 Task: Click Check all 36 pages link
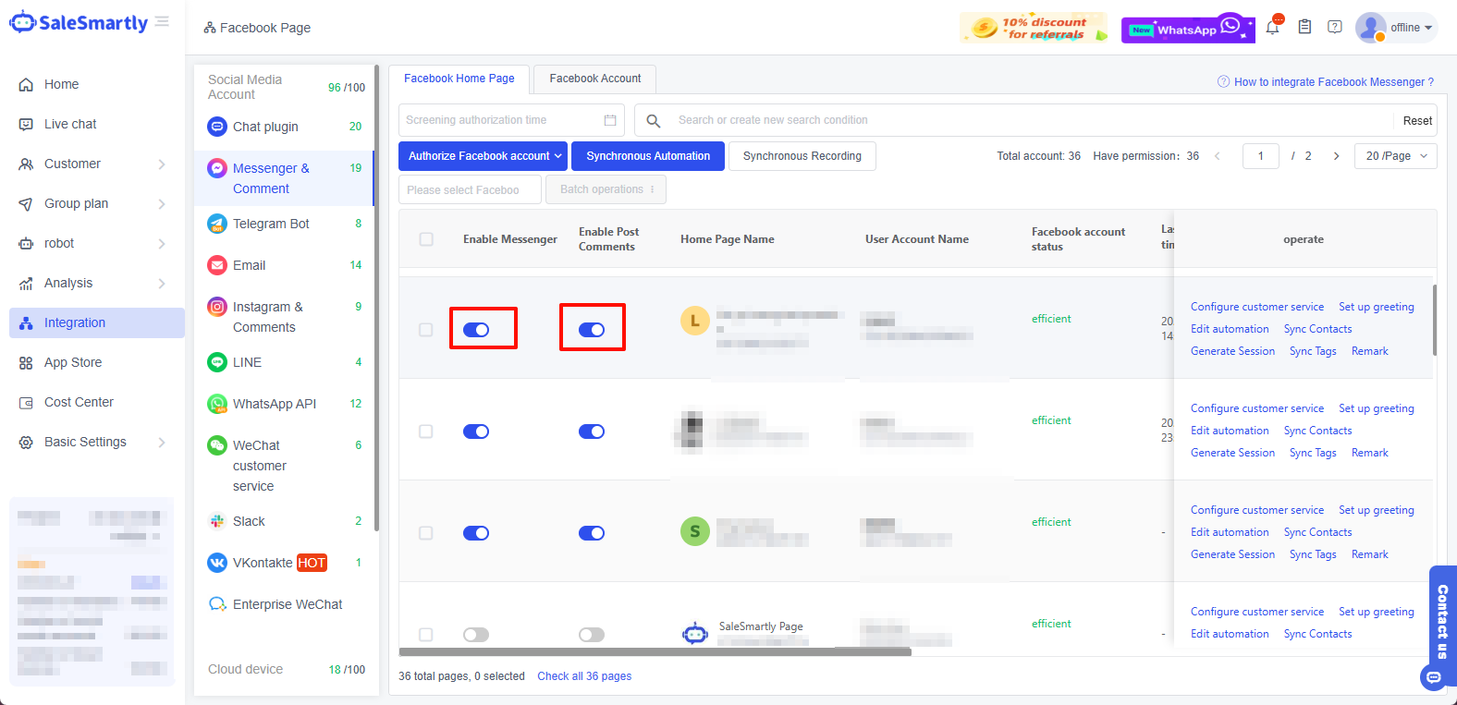click(x=584, y=676)
